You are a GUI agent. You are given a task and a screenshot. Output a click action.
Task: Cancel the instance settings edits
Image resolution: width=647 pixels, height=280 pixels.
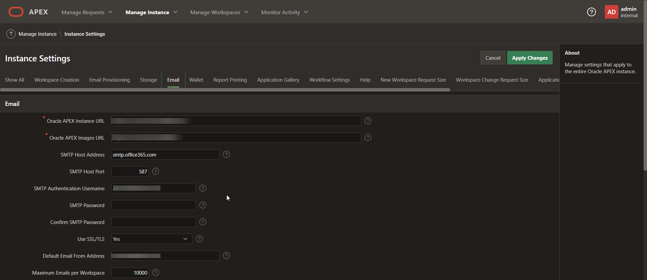tap(493, 58)
